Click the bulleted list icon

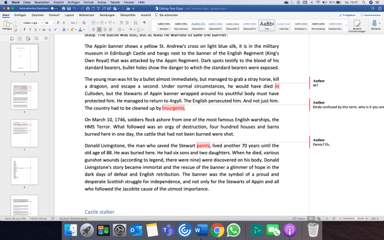coord(93,23)
